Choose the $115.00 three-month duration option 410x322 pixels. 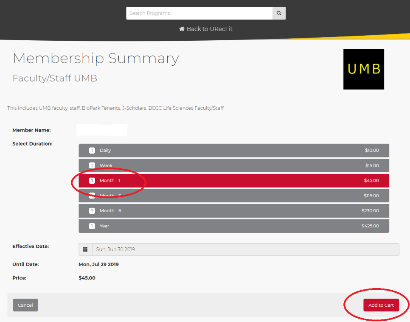[x=233, y=196]
